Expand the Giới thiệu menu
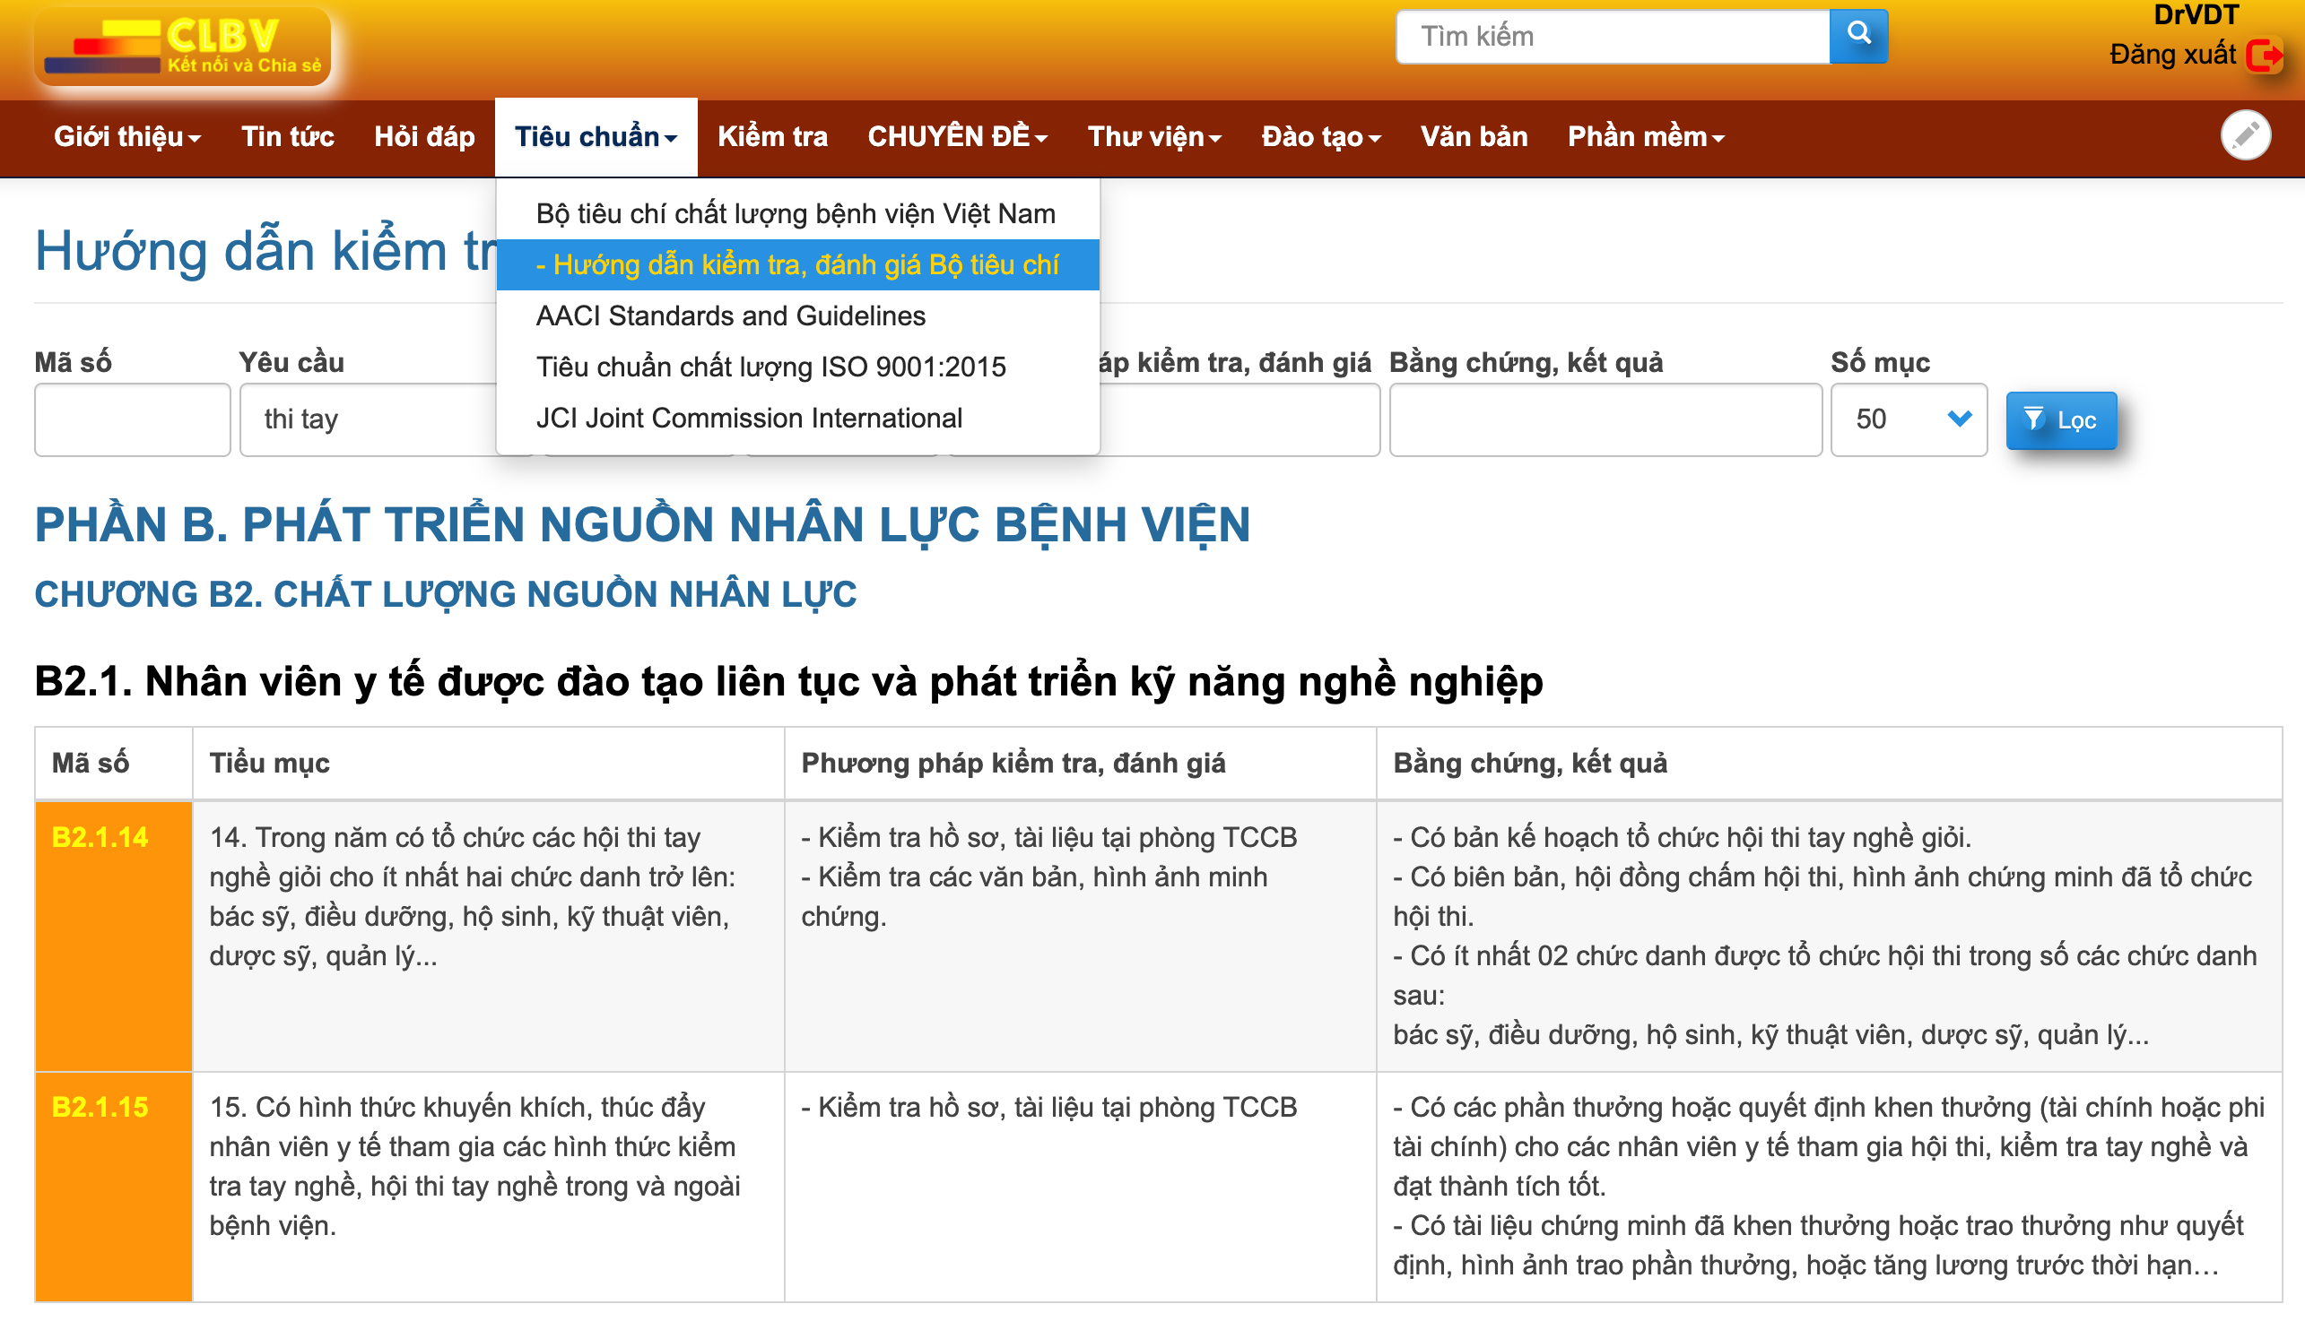This screenshot has height=1330, width=2305. pos(127,137)
